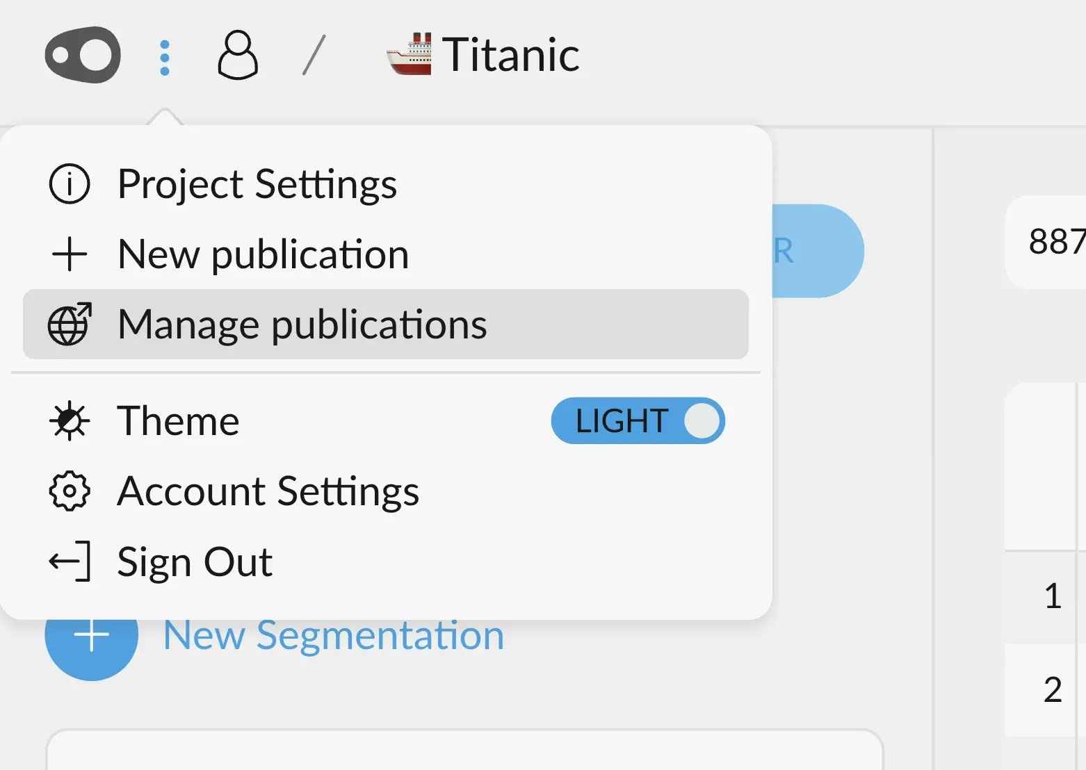The width and height of the screenshot is (1086, 770).
Task: Click the sign-out arrow icon
Action: (x=69, y=562)
